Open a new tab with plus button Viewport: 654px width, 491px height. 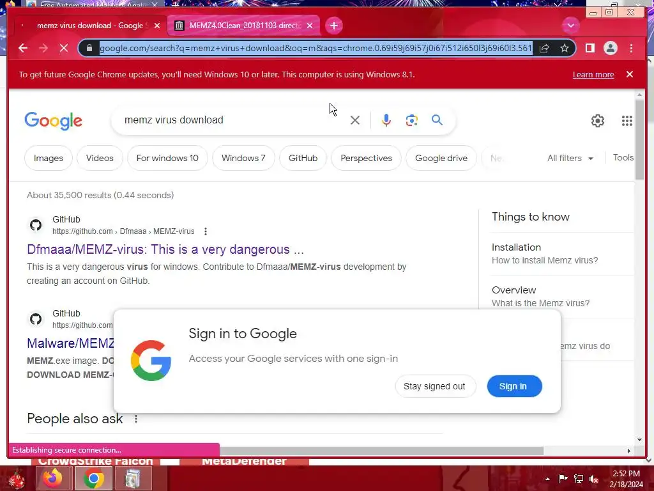coord(333,26)
